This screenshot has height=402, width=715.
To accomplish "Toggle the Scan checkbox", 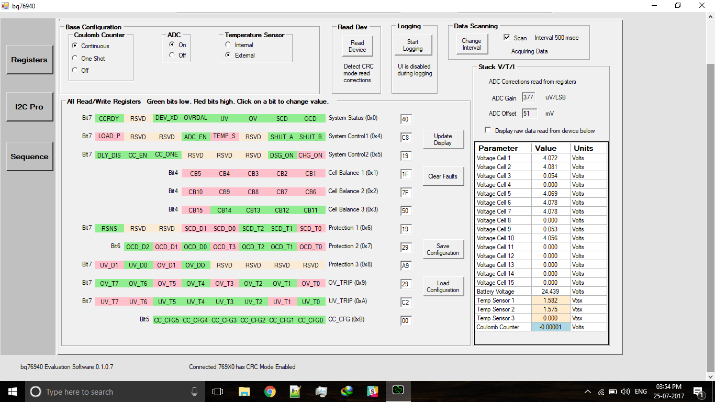I will coord(507,38).
